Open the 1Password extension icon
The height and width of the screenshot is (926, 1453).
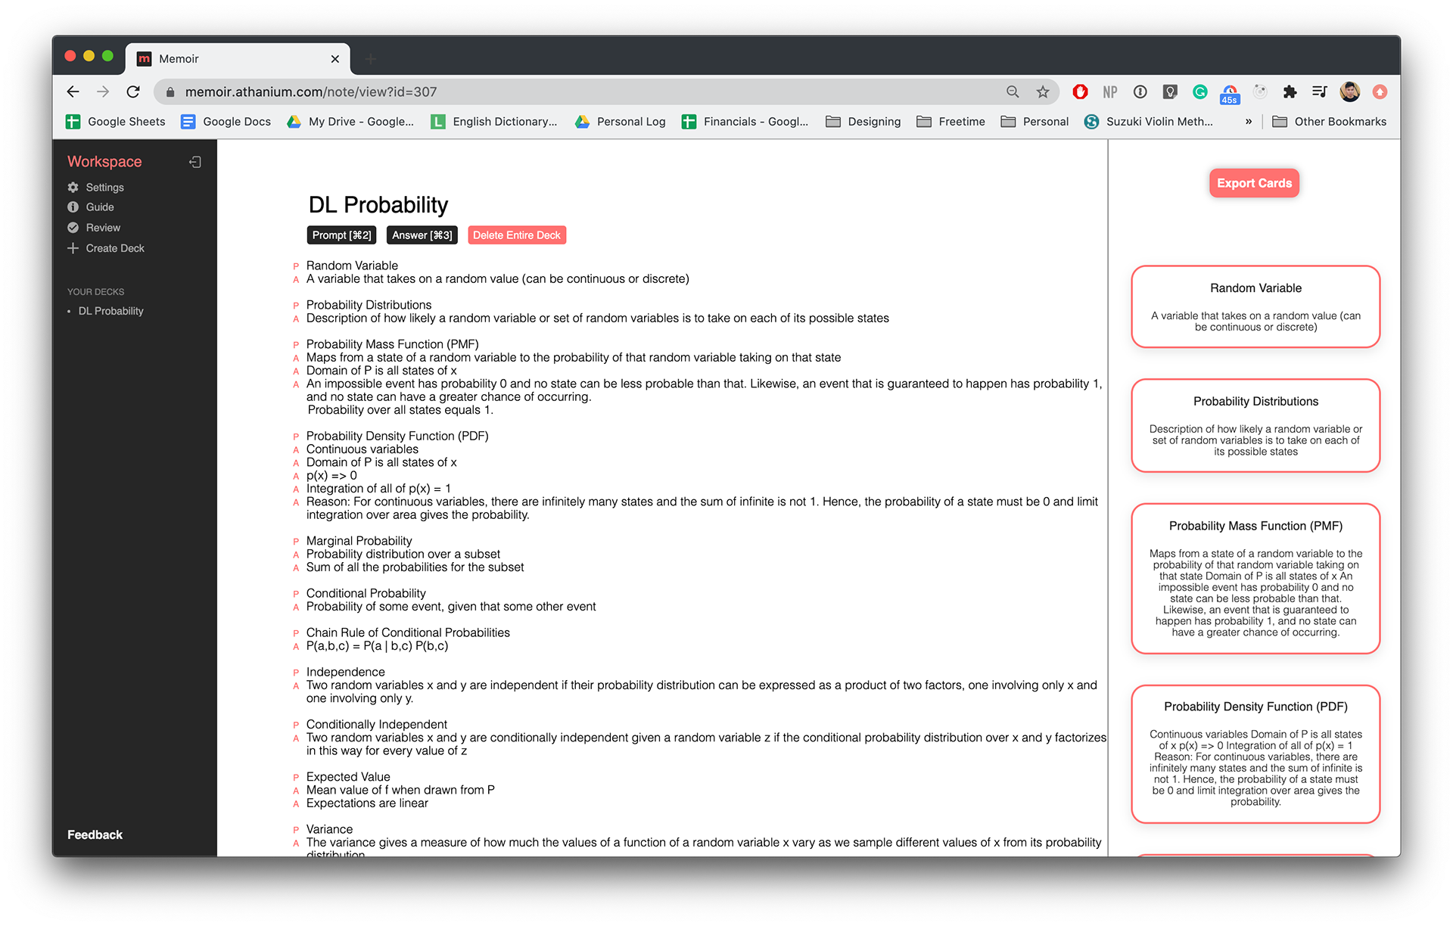point(1140,92)
